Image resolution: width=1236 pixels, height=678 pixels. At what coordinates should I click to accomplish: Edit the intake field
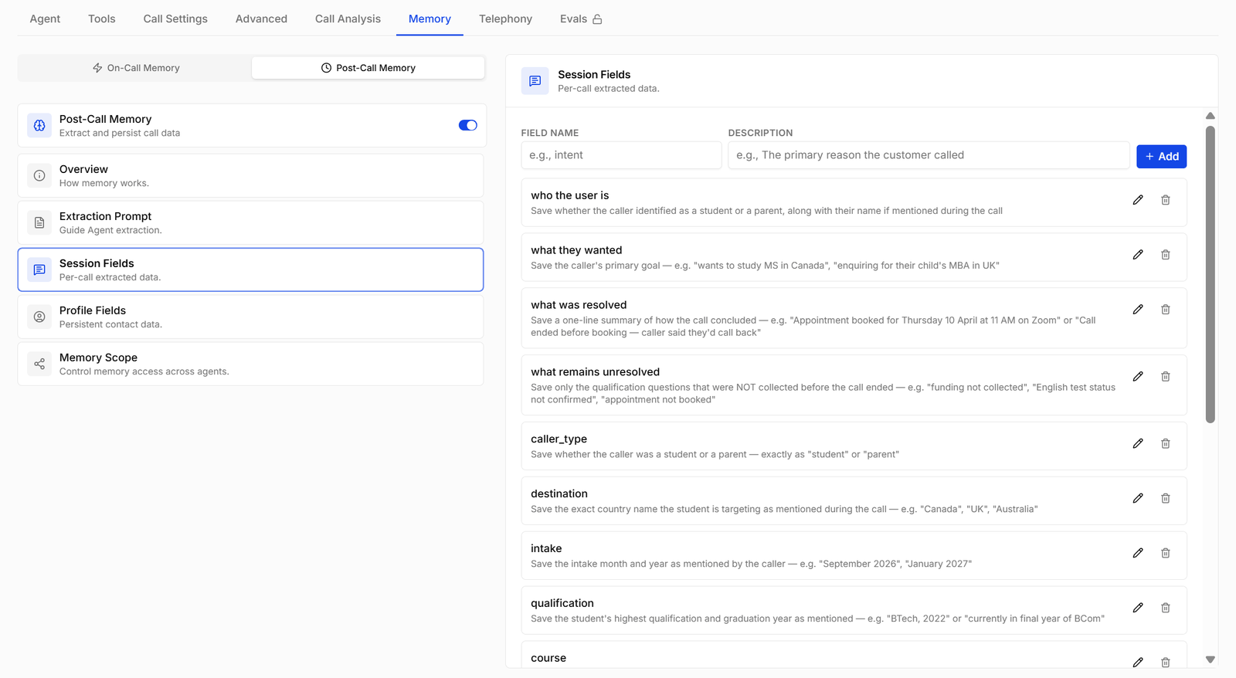(1138, 554)
